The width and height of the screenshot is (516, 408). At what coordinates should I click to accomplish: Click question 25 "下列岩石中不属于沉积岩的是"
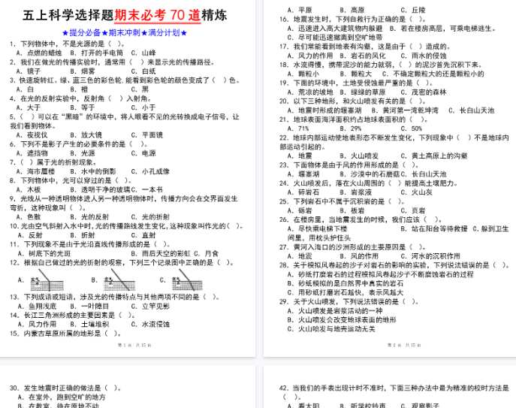pos(342,201)
